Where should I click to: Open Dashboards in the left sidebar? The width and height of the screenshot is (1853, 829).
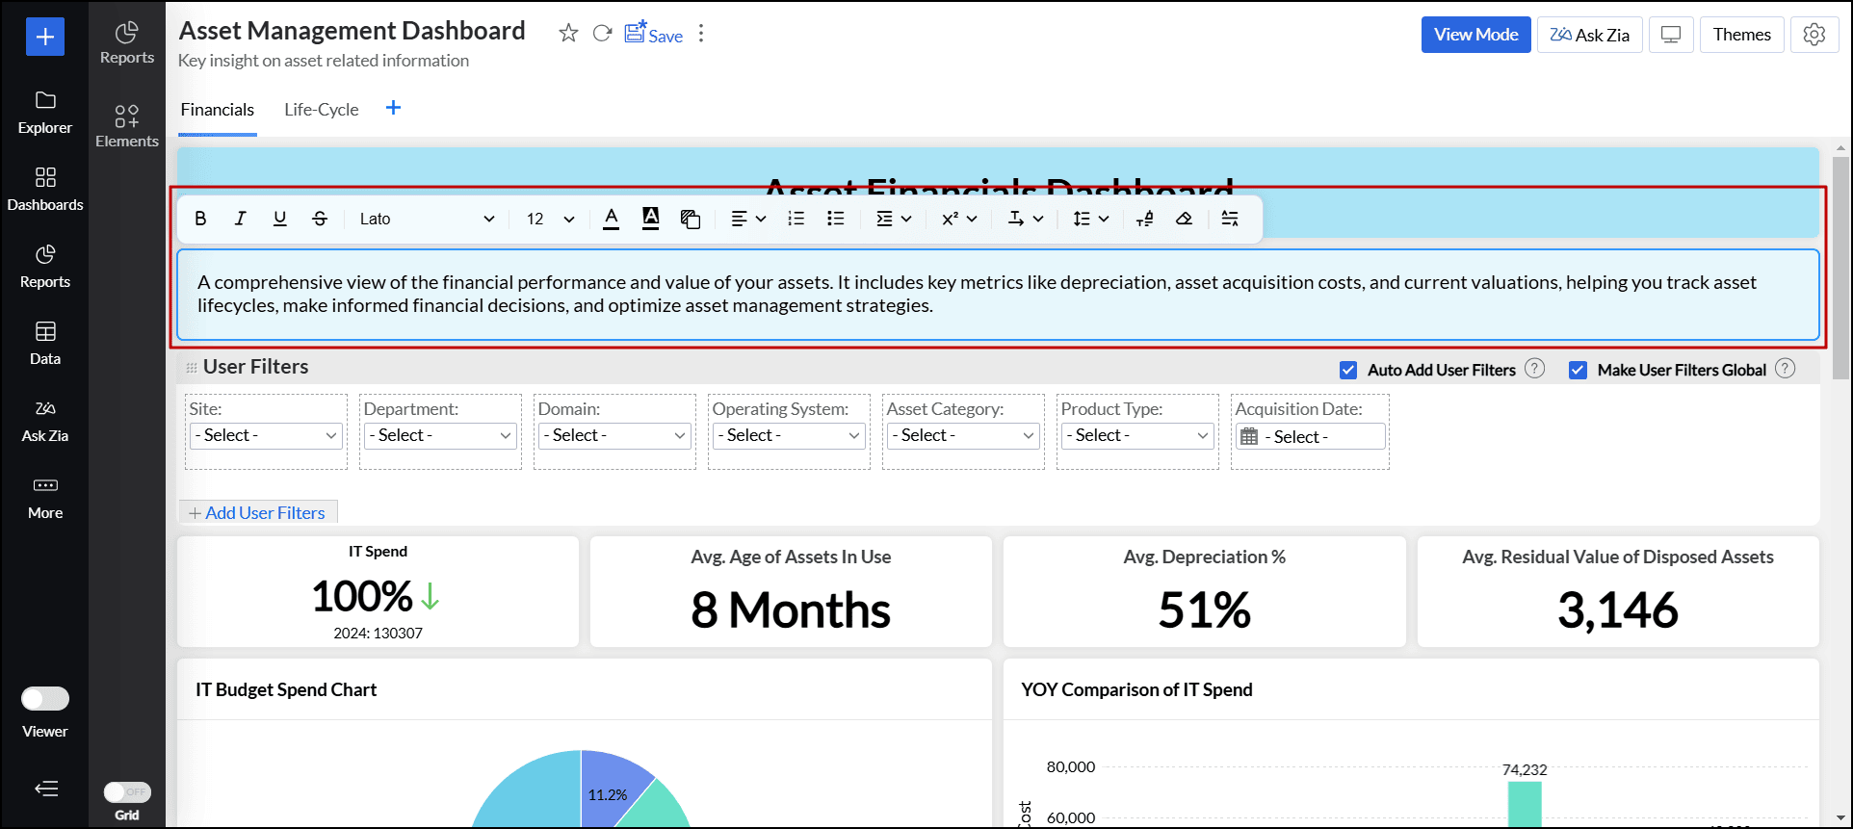pyautogui.click(x=45, y=189)
